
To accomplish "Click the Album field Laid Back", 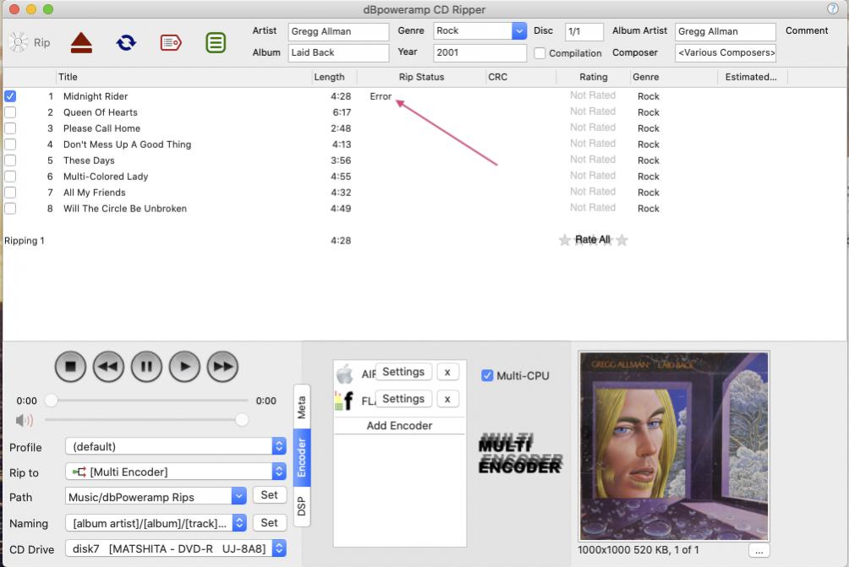I will pyautogui.click(x=338, y=52).
